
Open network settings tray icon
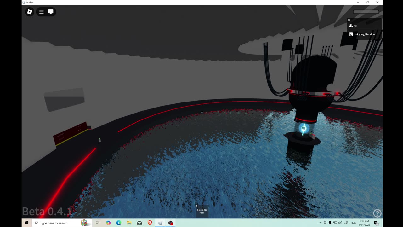pos(335,223)
